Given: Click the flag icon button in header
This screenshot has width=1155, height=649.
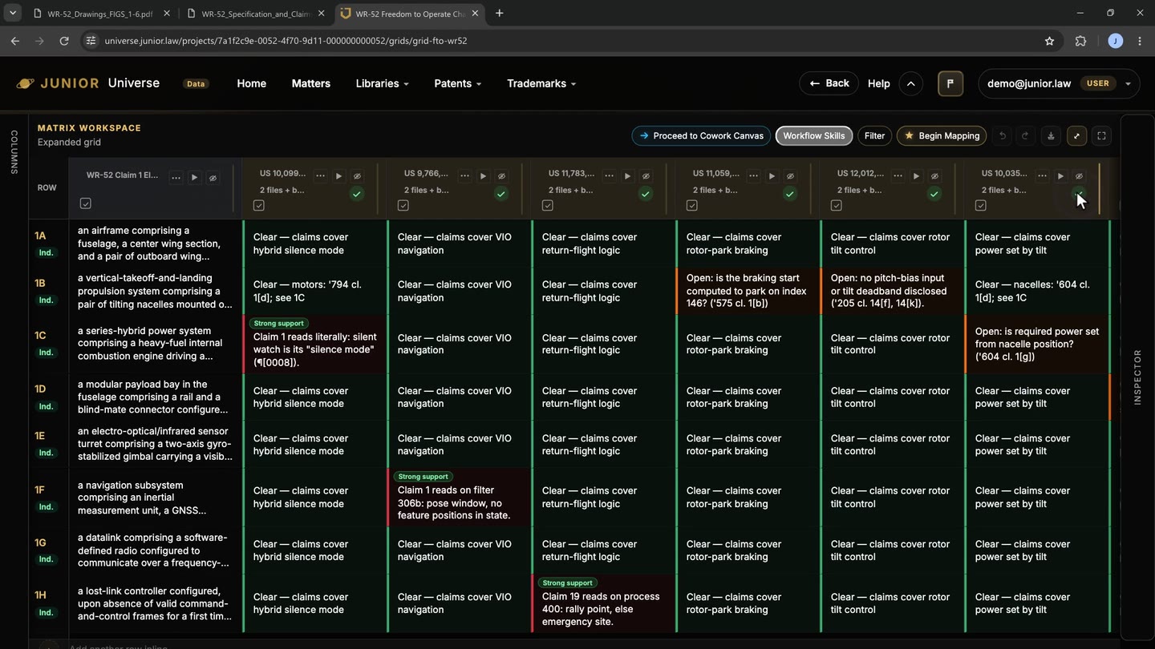Looking at the screenshot, I should [x=950, y=83].
